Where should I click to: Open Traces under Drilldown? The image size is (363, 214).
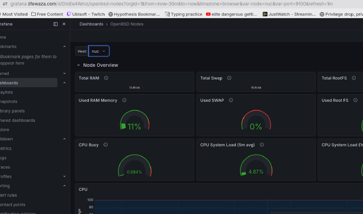click(x=5, y=167)
